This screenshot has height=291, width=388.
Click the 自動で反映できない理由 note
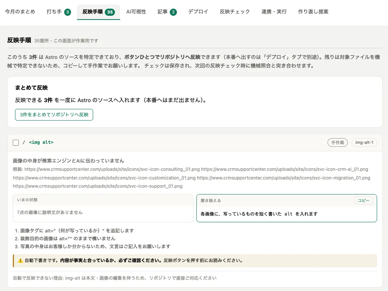coord(115,278)
